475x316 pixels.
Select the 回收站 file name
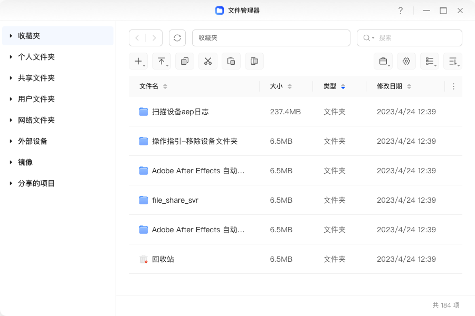point(163,259)
